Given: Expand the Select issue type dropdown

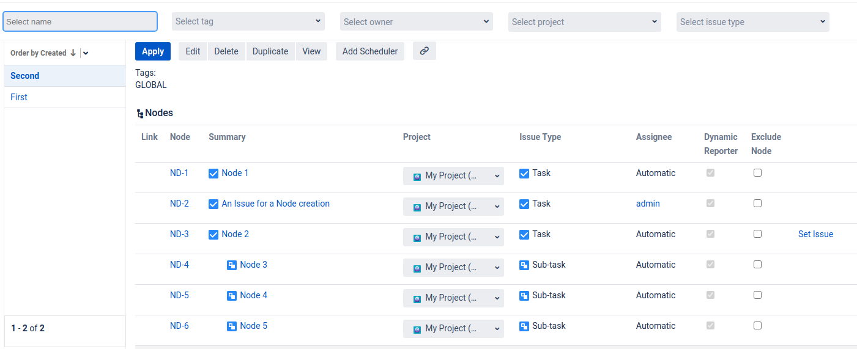Looking at the screenshot, I should (x=753, y=22).
